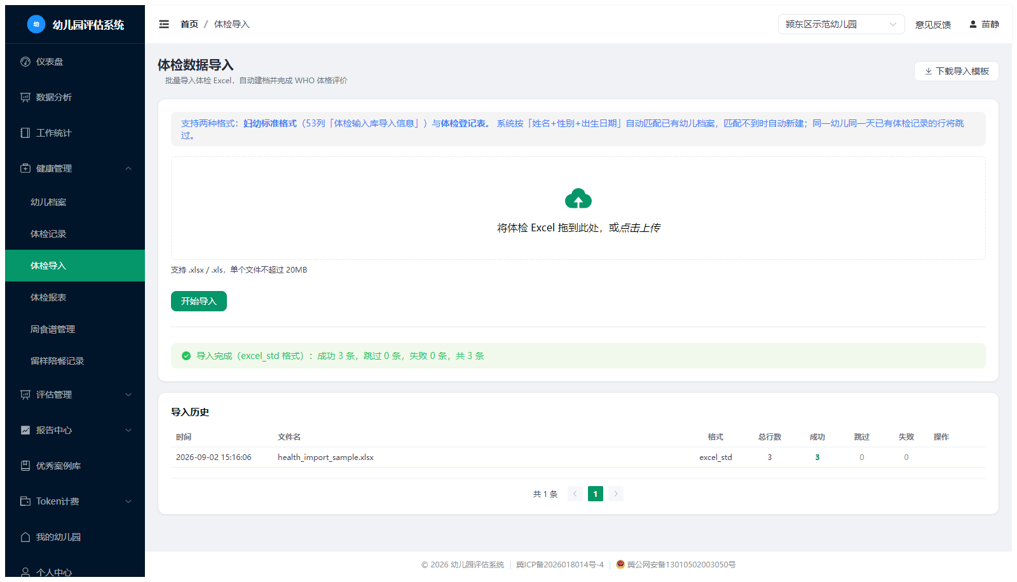Click the Excel drag-and-drop upload area
This screenshot has width=1017, height=582.
[578, 208]
